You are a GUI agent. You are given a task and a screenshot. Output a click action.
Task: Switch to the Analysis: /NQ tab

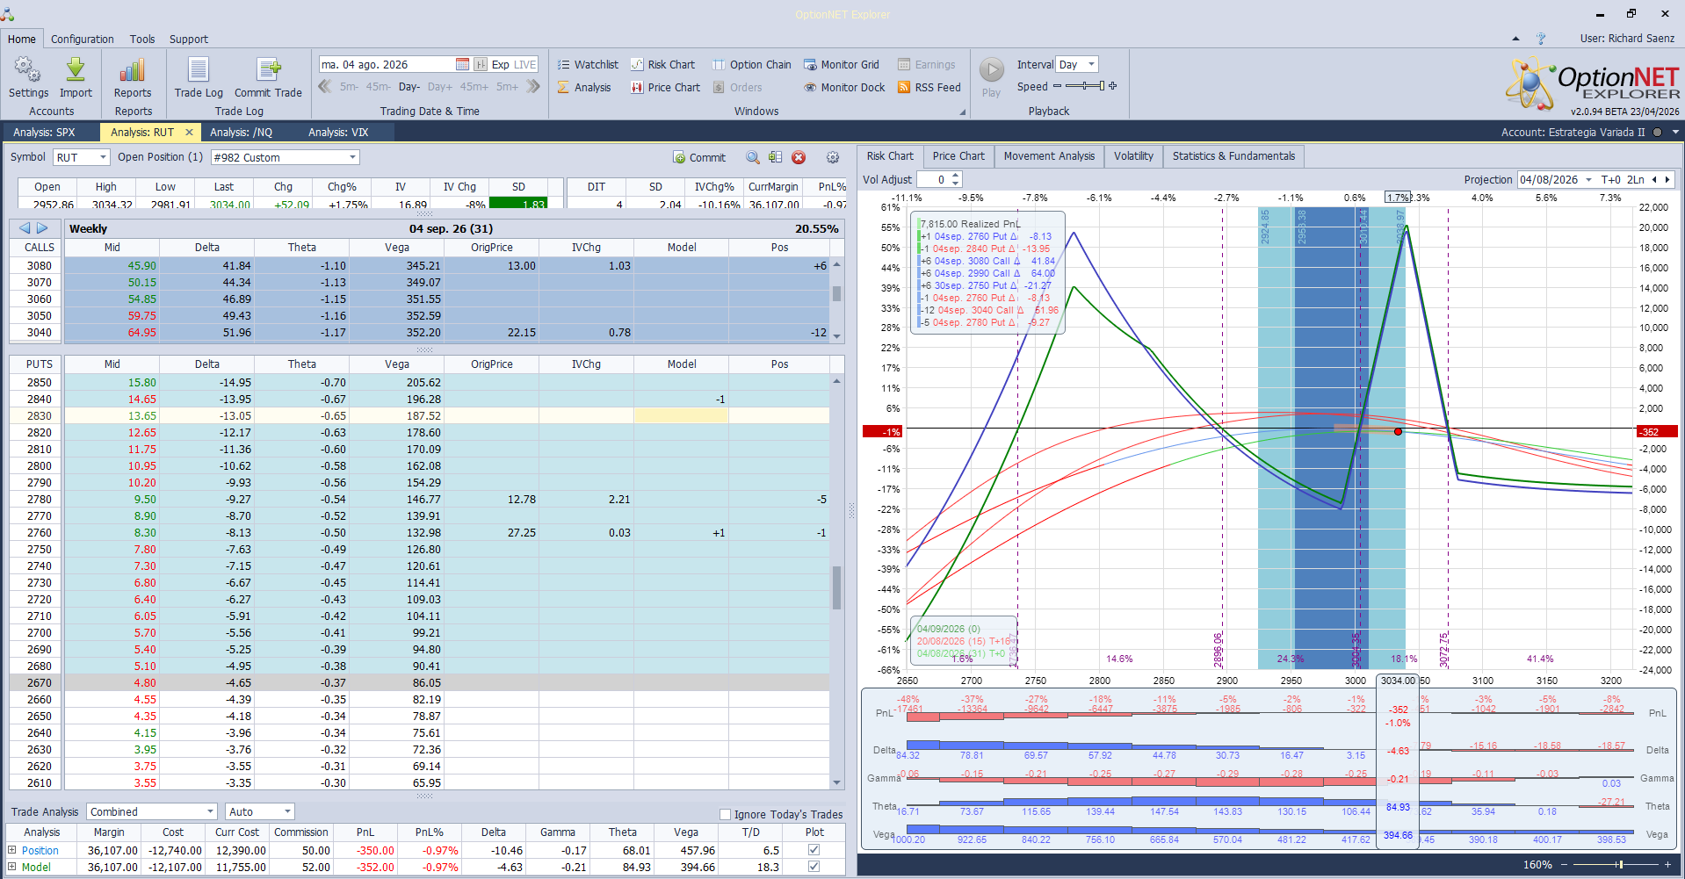242,133
